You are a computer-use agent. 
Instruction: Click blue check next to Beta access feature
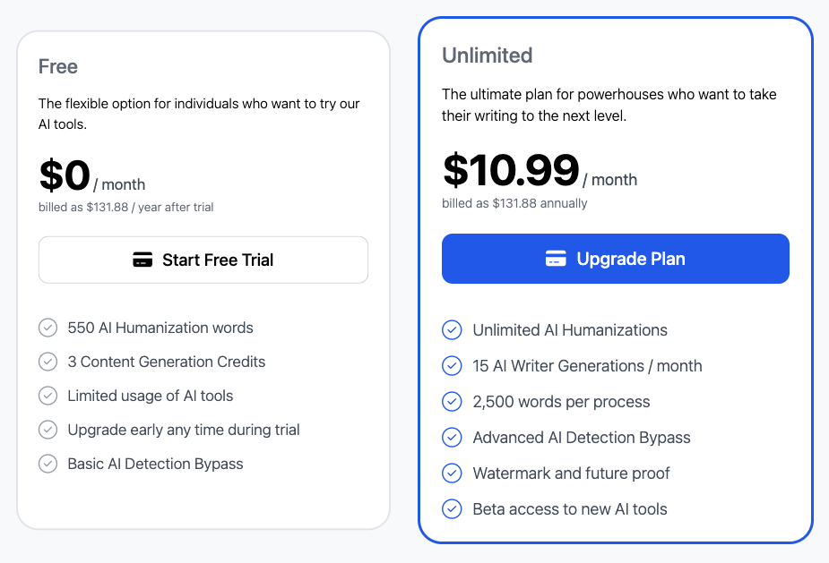coord(452,509)
